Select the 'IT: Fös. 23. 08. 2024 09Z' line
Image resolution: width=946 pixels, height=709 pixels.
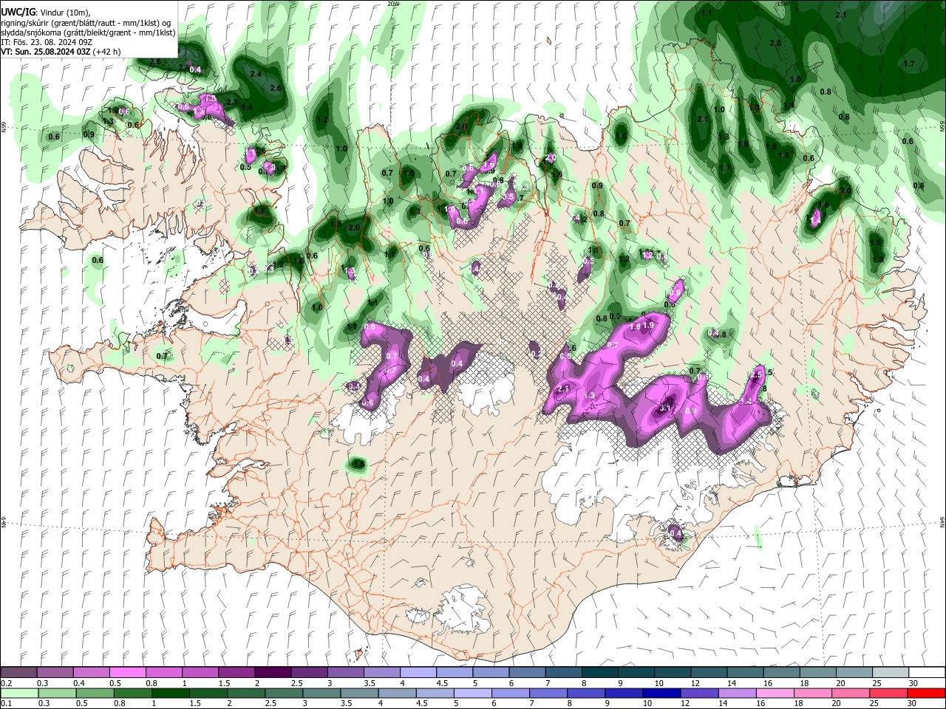point(47,42)
